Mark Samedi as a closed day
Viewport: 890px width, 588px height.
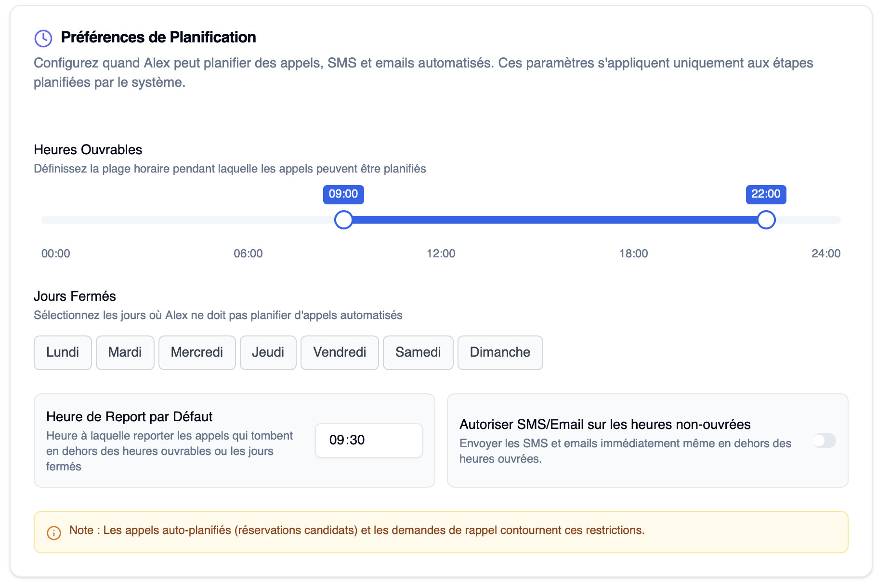pyautogui.click(x=418, y=352)
